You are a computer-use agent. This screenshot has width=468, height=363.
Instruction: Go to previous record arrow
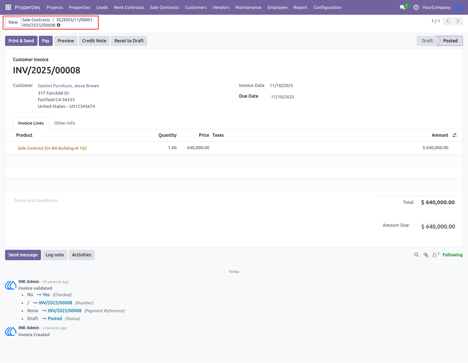pos(448,21)
